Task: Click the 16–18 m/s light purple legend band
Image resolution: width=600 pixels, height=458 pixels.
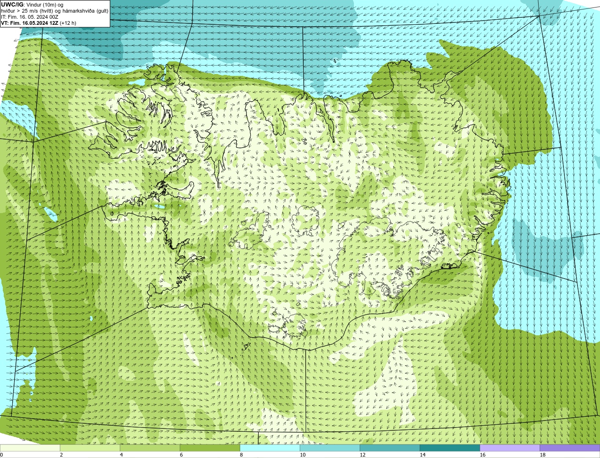Action: (510, 448)
